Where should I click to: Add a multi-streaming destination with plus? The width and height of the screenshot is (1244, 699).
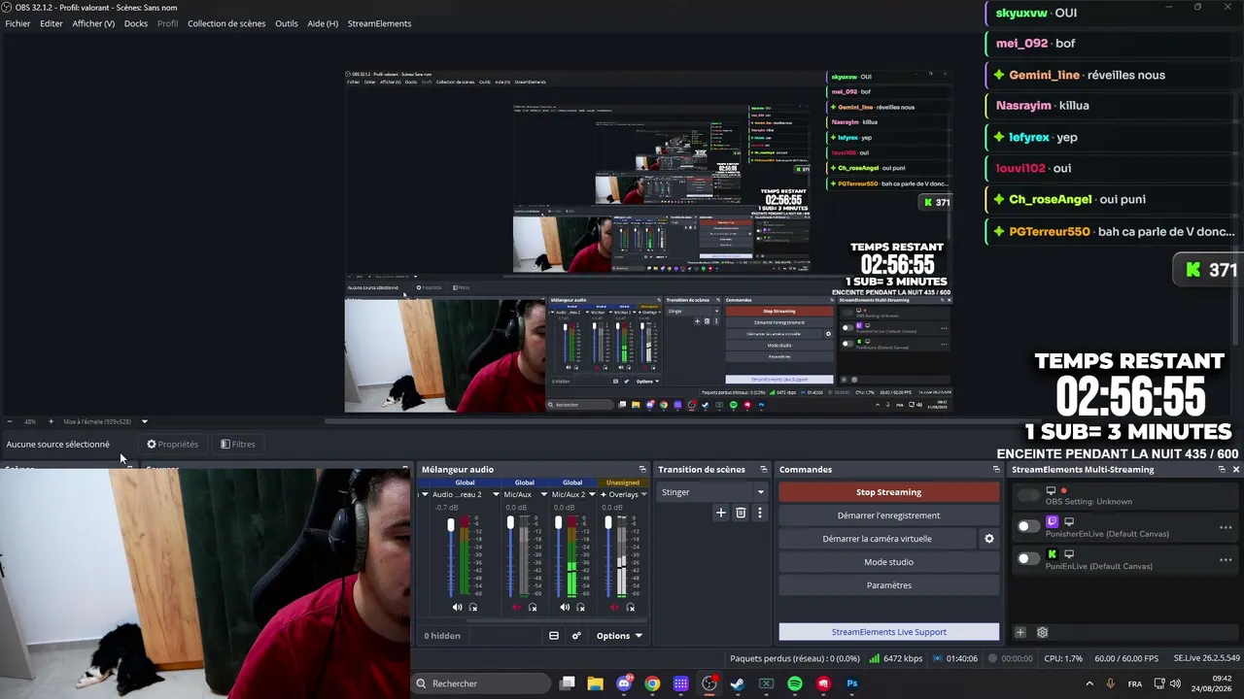[1020, 632]
